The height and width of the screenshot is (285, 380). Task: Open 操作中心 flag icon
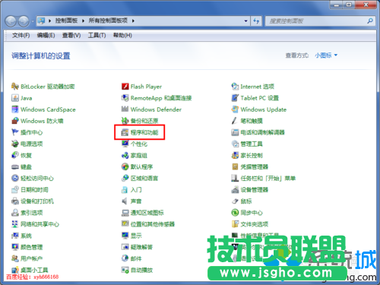[x=15, y=132]
